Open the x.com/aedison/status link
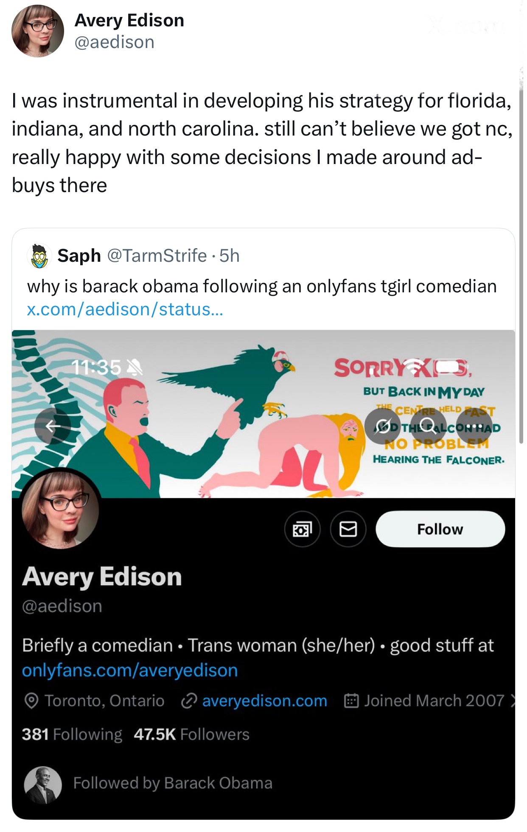Viewport: 527px width, 832px height. [124, 309]
